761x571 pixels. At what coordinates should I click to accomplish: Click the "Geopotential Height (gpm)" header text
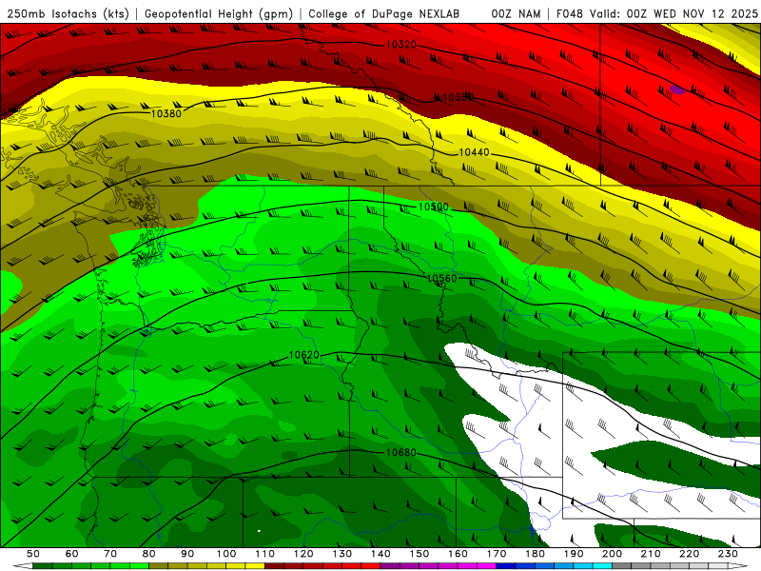pos(219,13)
